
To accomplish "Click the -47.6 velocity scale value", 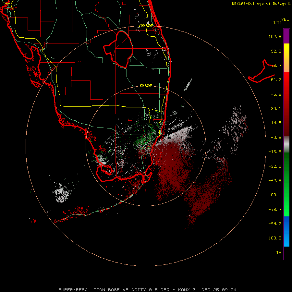I will [x=275, y=181].
